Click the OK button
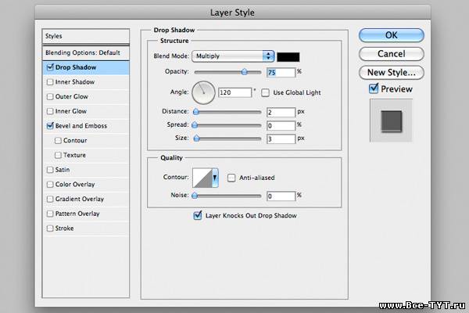The width and height of the screenshot is (469, 313). click(x=392, y=35)
